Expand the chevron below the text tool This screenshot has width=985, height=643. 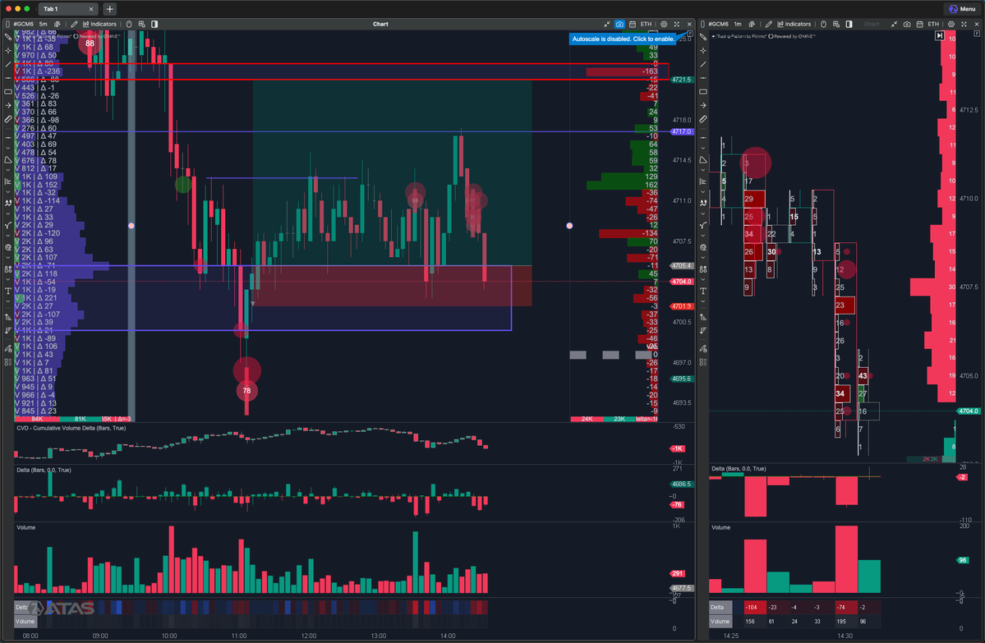click(7, 302)
